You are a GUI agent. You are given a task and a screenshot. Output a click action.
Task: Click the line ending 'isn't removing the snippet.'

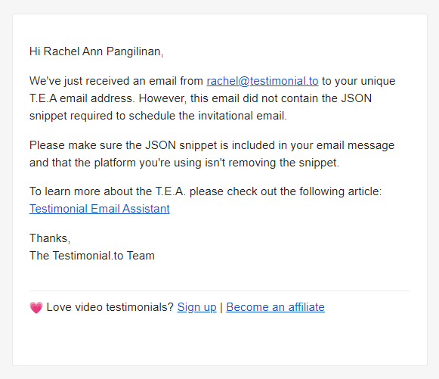184,163
